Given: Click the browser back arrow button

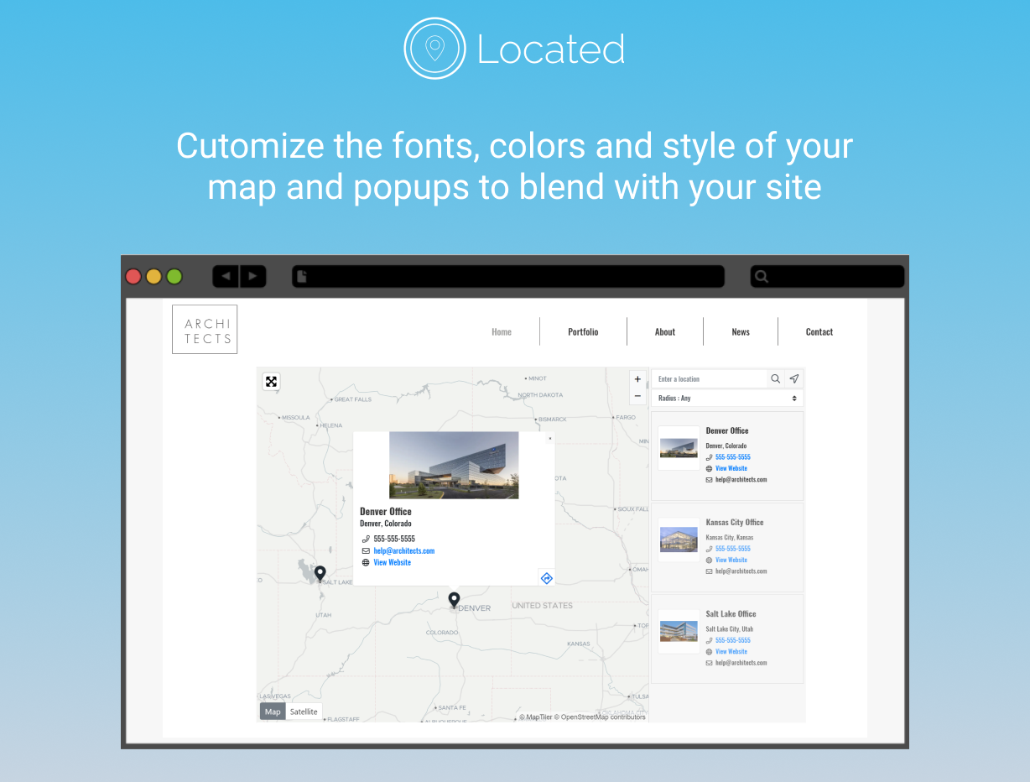Looking at the screenshot, I should pos(226,276).
